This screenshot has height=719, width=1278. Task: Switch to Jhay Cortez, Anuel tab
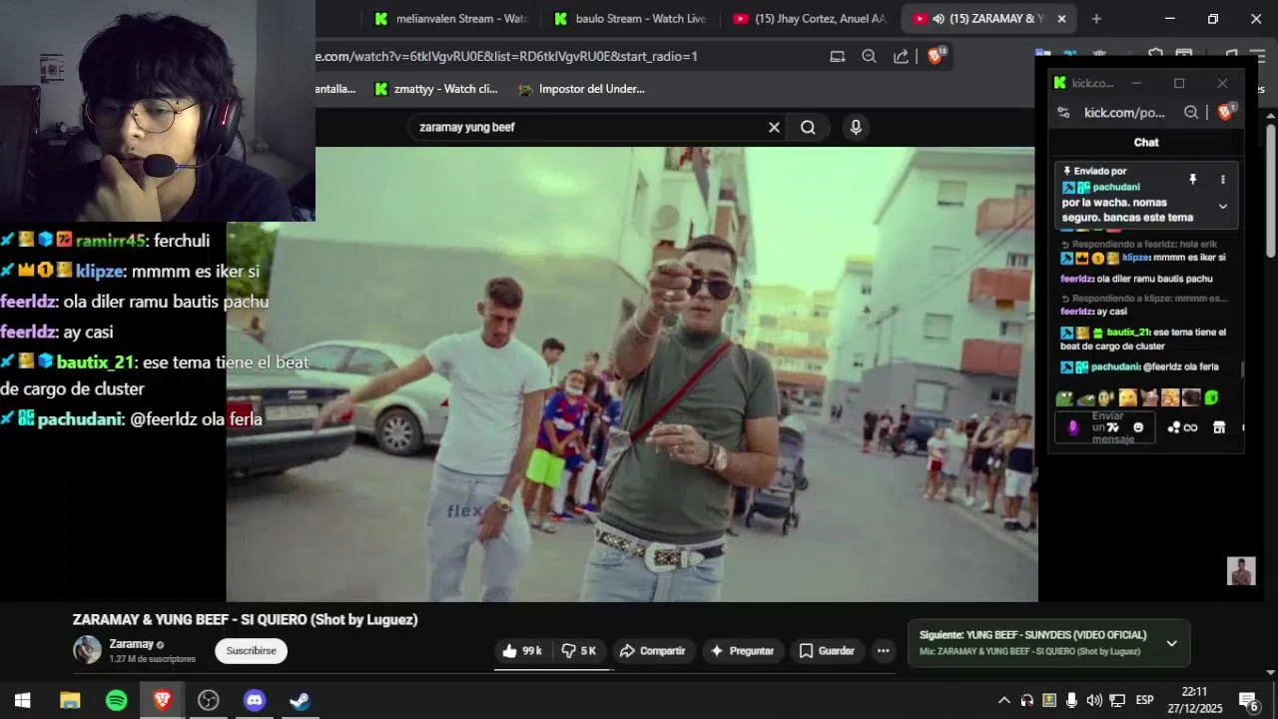click(810, 19)
